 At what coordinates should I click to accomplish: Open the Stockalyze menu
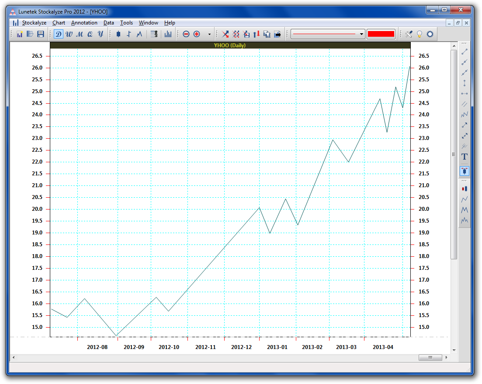(x=35, y=23)
